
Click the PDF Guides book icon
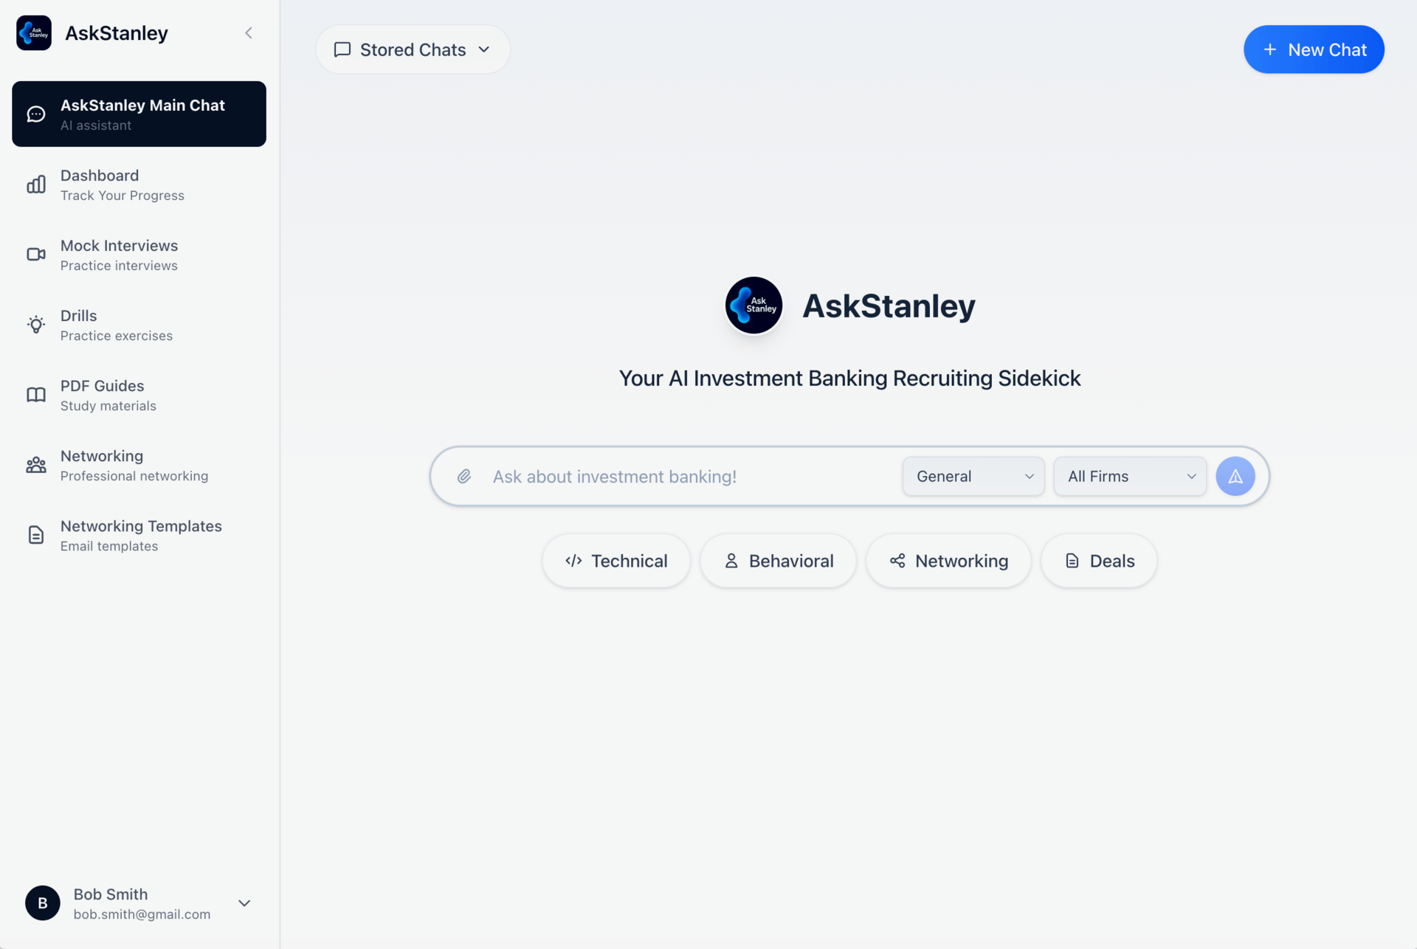[36, 395]
